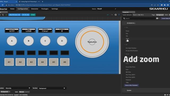The image size is (170, 96).
Task: Select One Press WB A
Action: coord(130,75)
